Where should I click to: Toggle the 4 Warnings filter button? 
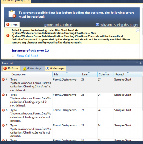coord(32,68)
